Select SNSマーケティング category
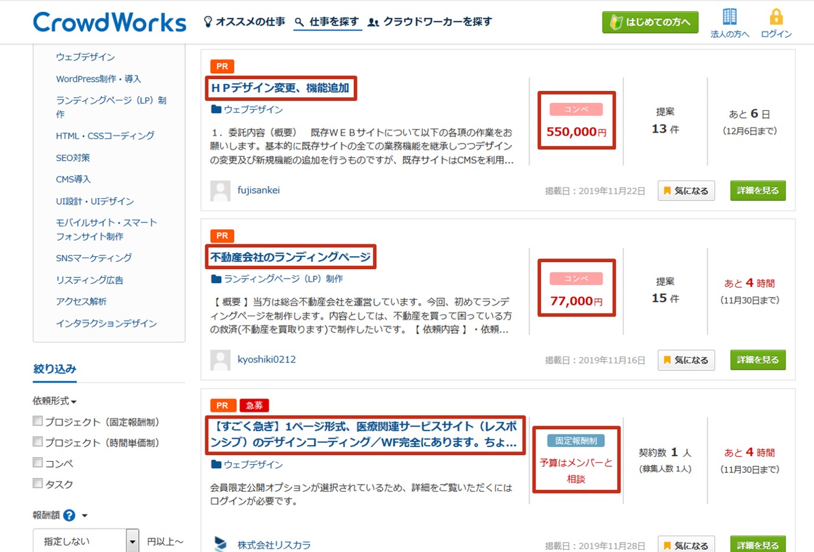 coord(94,258)
